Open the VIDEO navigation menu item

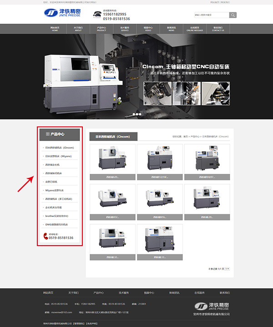(148, 29)
